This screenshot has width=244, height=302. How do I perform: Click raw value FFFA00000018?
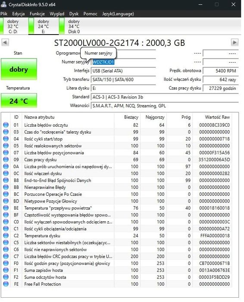pos(215,235)
